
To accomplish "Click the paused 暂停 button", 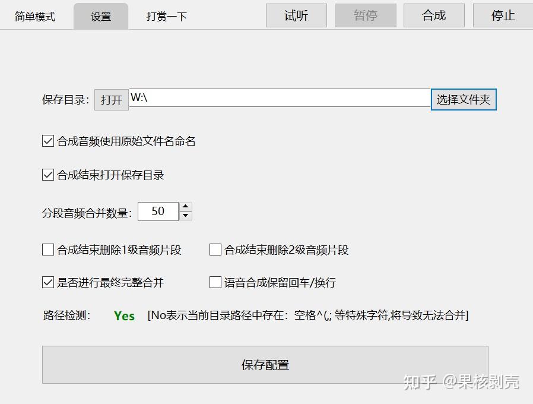I will click(x=366, y=15).
